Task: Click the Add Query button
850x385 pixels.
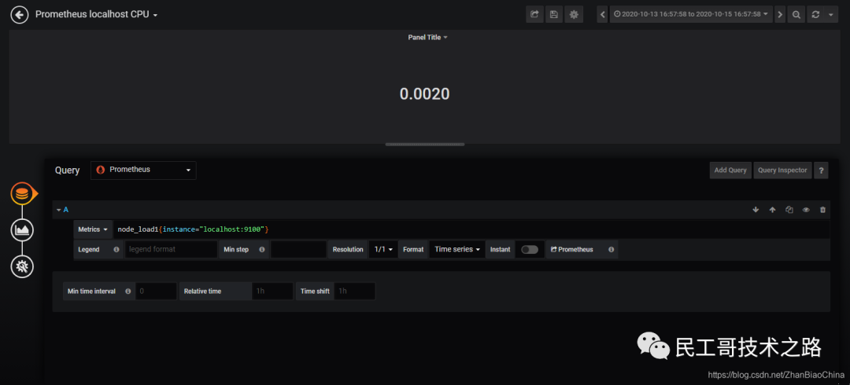Action: pyautogui.click(x=730, y=170)
